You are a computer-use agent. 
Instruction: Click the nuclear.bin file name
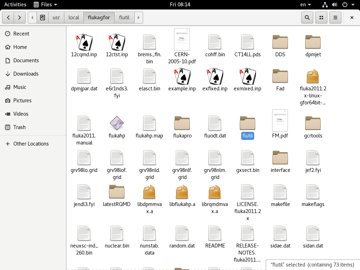tap(117, 246)
